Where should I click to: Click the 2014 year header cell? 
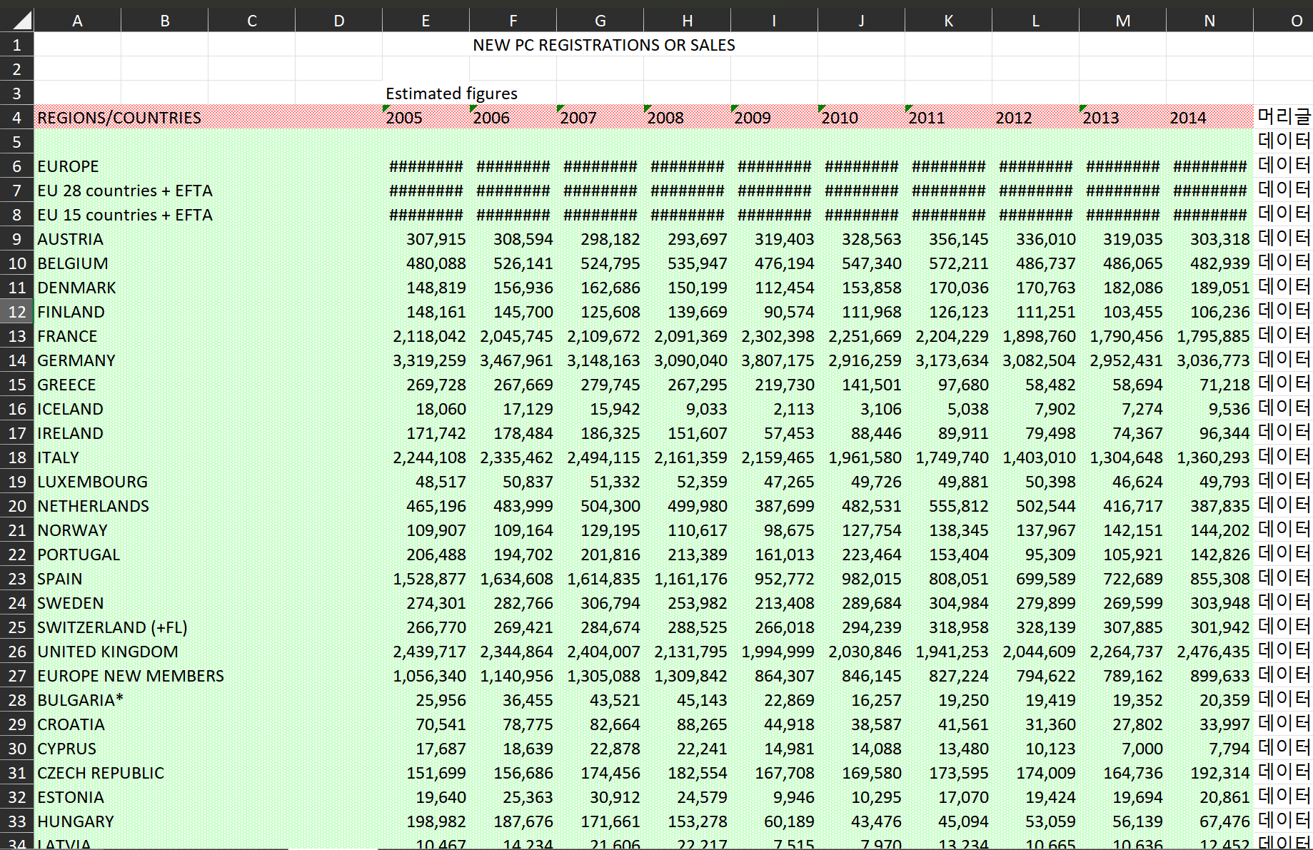coord(1209,118)
